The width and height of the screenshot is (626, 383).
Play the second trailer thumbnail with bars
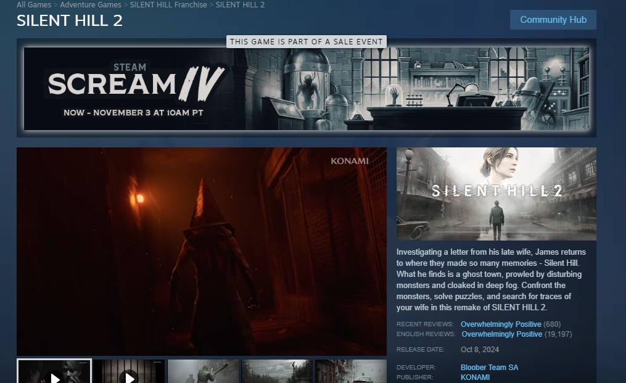129,371
